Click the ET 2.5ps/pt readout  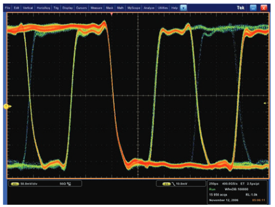point(250,183)
